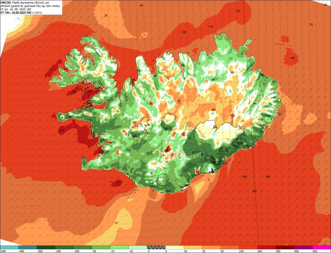
Task: Click the -300 to -200 dark green swatch
Action: [46, 247]
